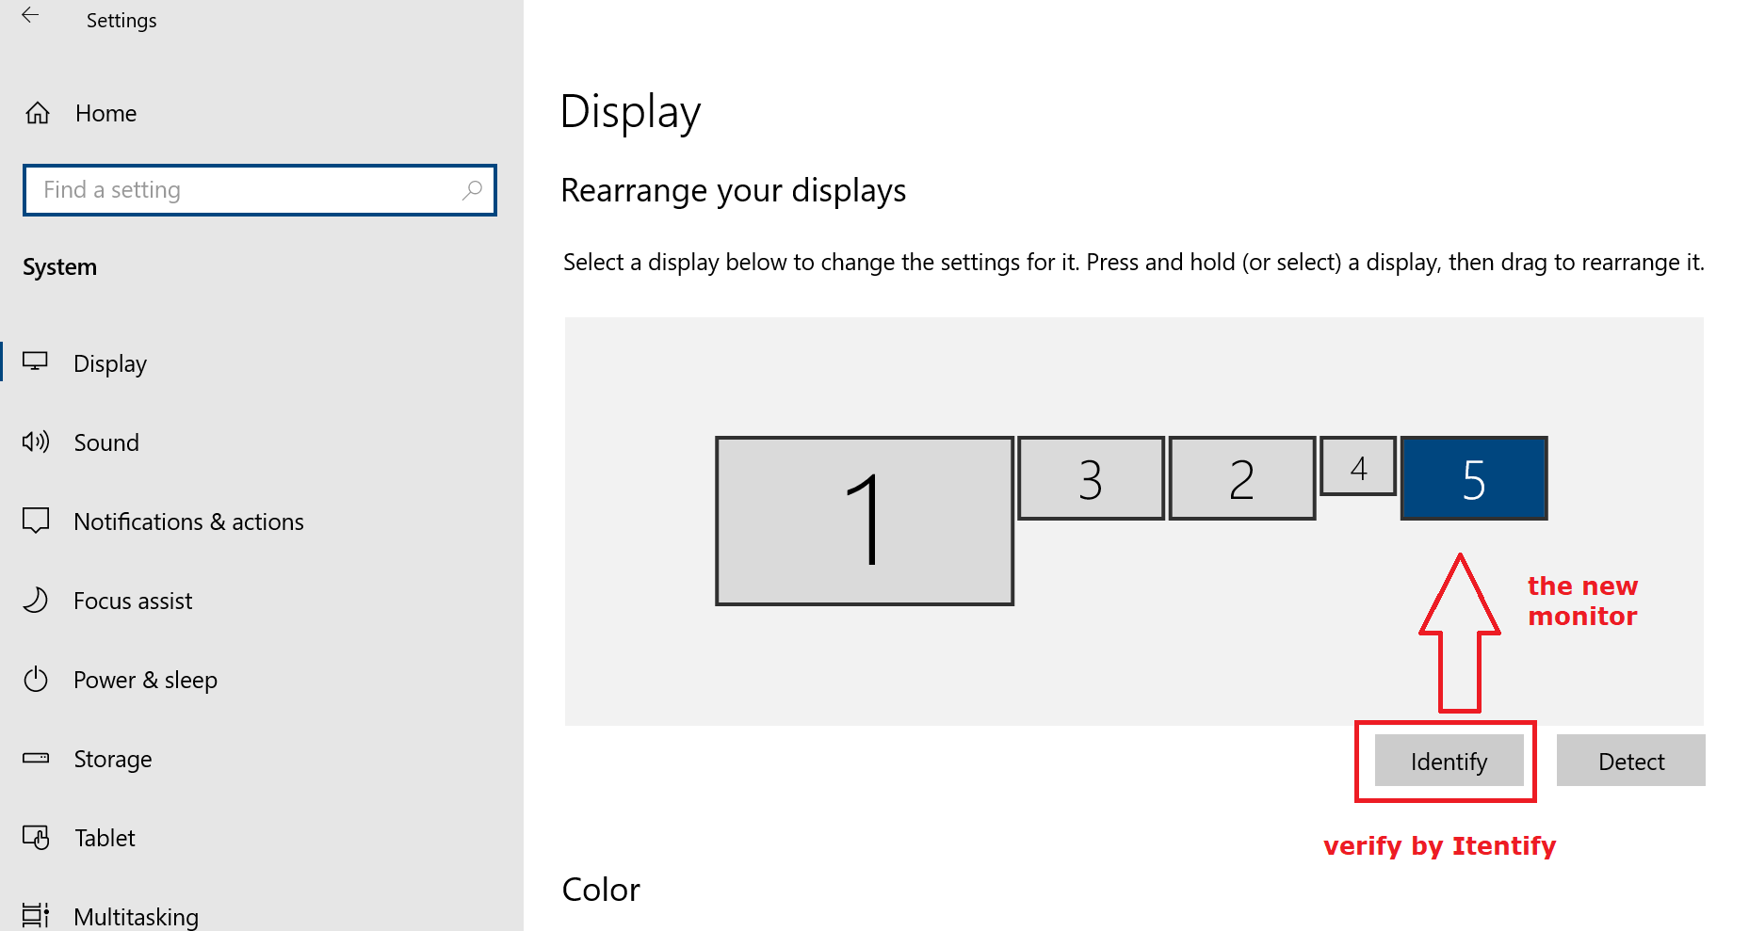The height and width of the screenshot is (931, 1749).
Task: Select display 1 in the arrangement
Action: (x=864, y=521)
